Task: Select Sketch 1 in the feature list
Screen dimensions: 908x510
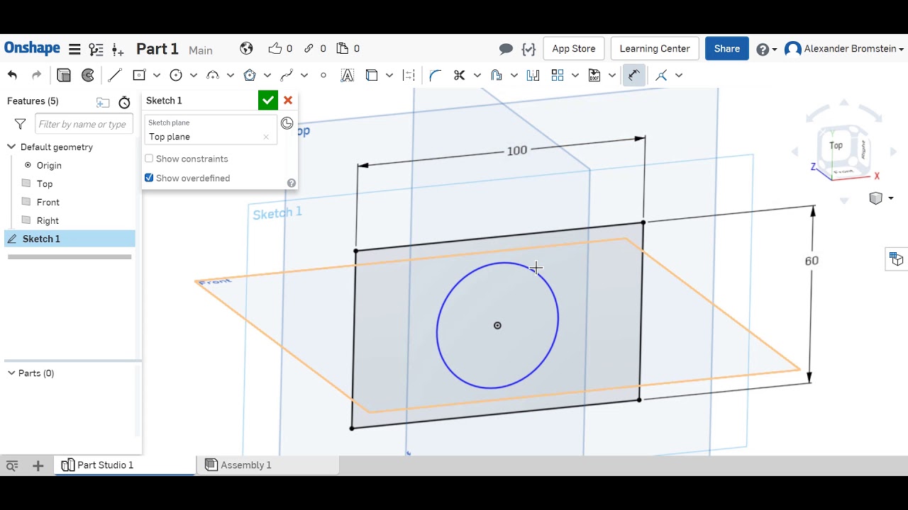Action: (70, 239)
